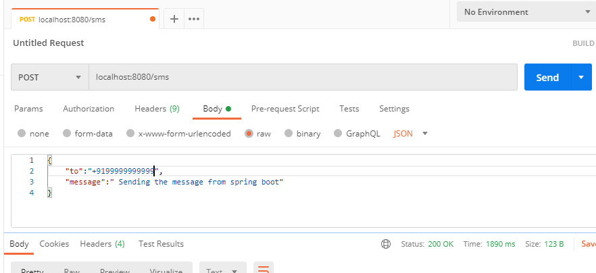This screenshot has height=273, width=596.
Task: Open the Test Results tab
Action: point(161,244)
